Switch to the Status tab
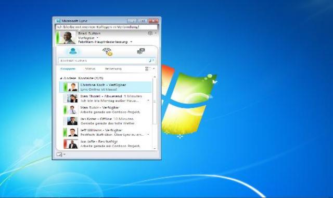 tap(90, 69)
